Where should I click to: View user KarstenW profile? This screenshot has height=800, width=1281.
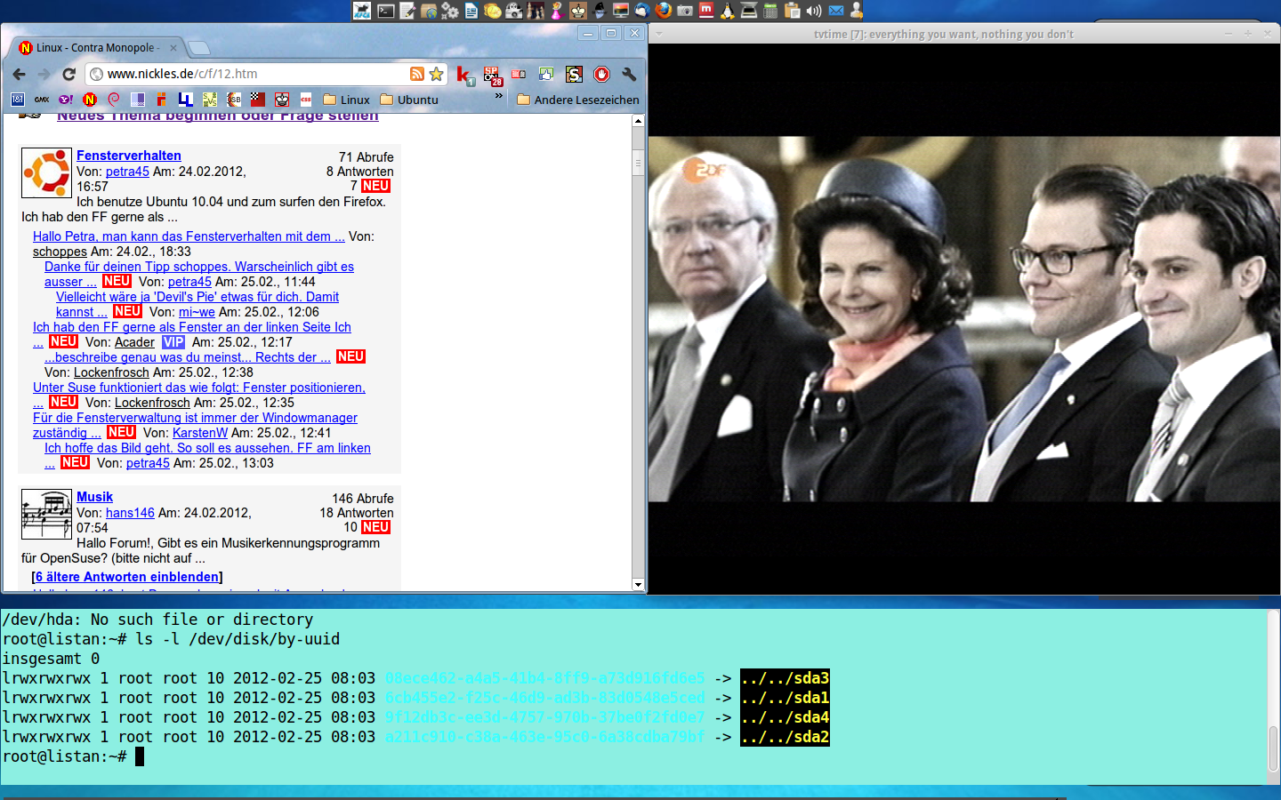tap(200, 433)
